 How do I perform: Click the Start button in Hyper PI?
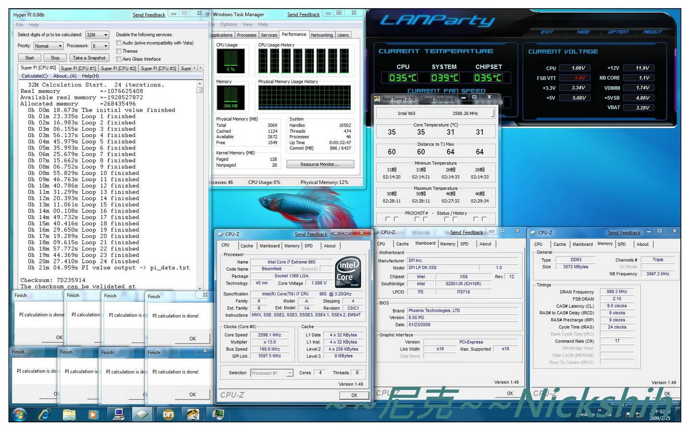coord(29,57)
